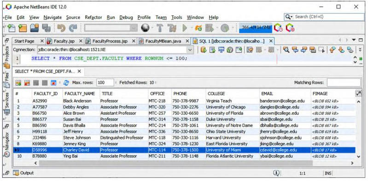The image size is (368, 181).
Task: Jump to previous occurrence in editor
Action: 295,50
